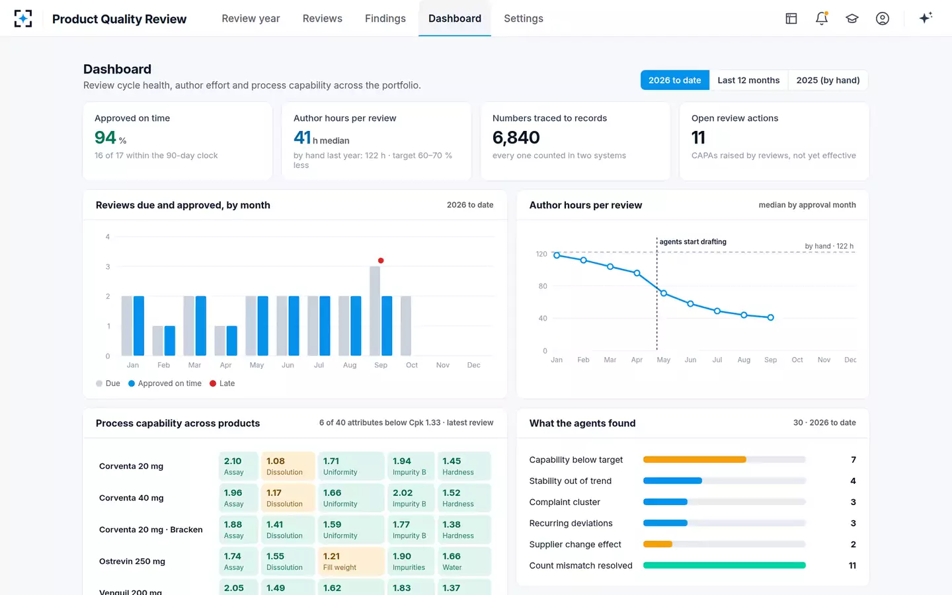
Task: Toggle the Late legend item
Action: 222,383
